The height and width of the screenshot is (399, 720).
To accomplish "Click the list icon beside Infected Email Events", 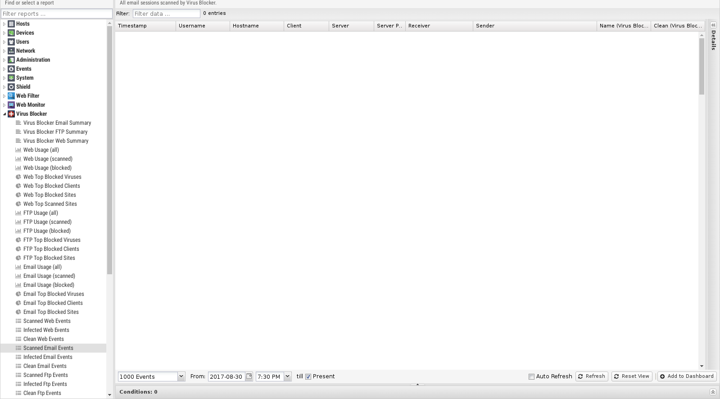I will click(x=18, y=357).
